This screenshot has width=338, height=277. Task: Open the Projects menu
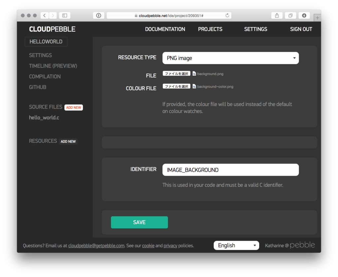[x=210, y=29]
